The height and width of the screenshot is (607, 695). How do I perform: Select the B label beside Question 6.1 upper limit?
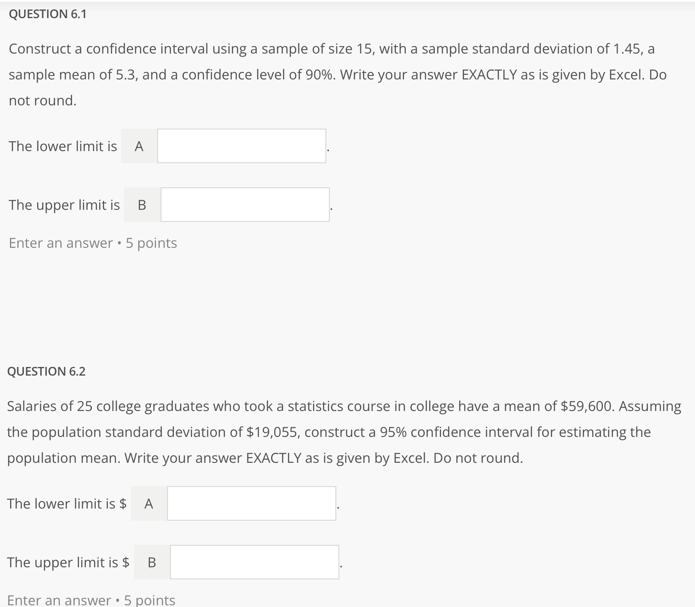click(141, 205)
